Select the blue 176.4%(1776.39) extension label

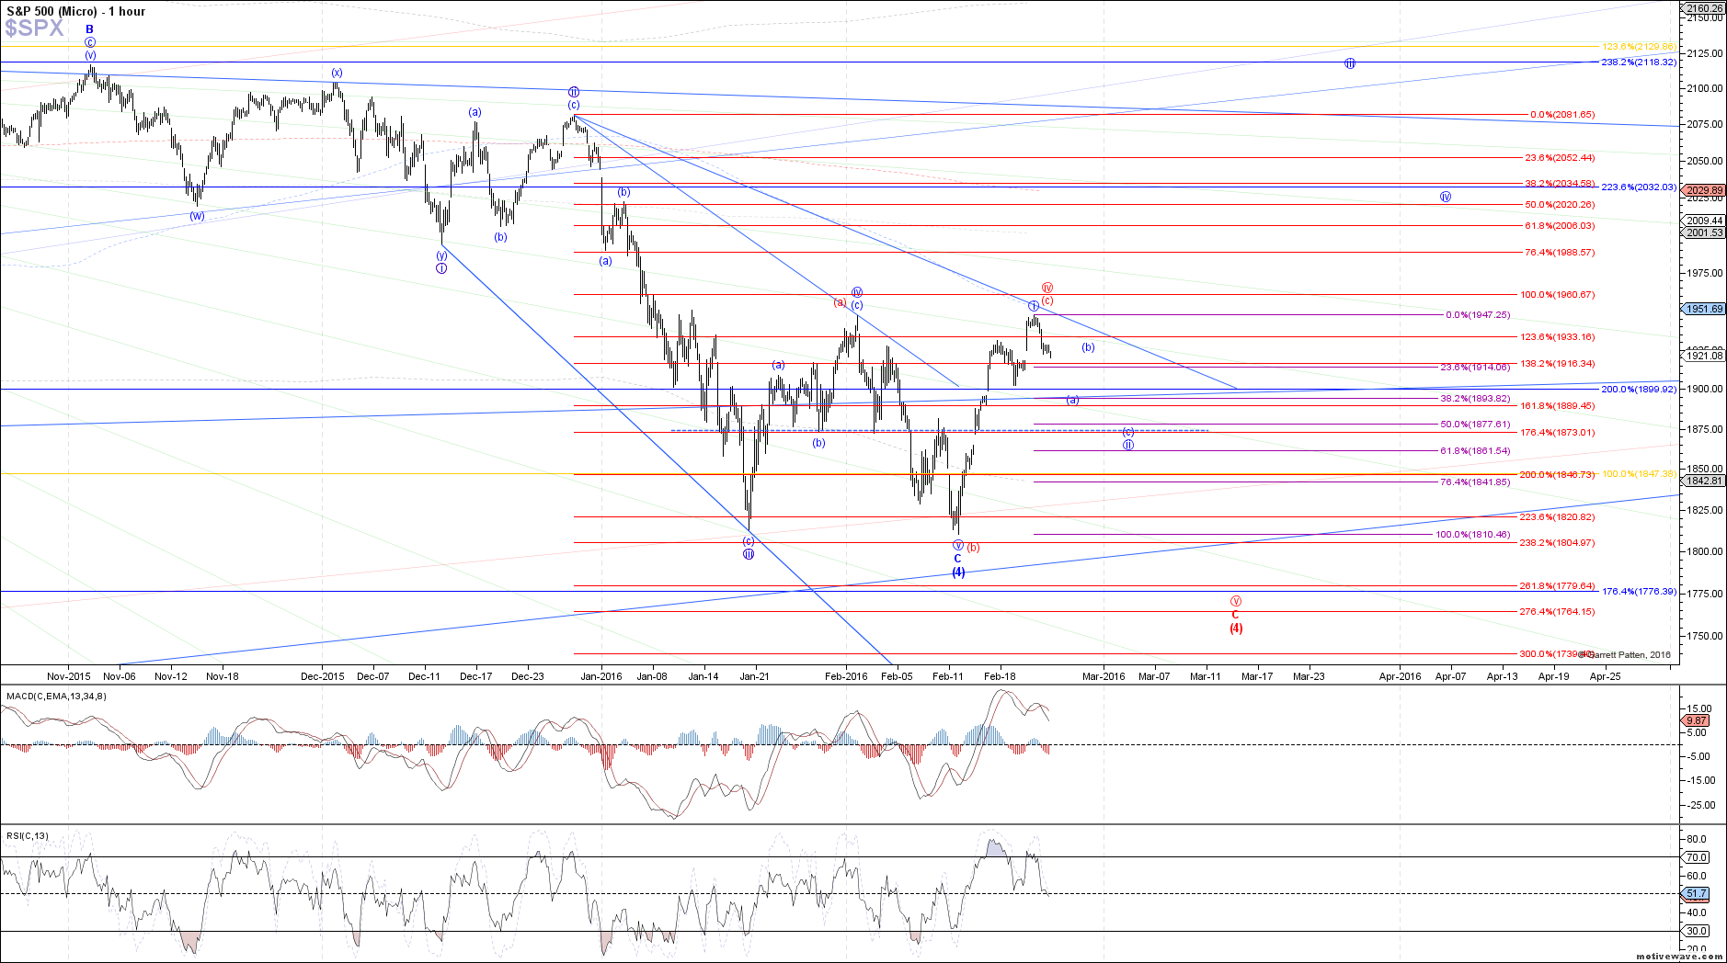[x=1639, y=592]
